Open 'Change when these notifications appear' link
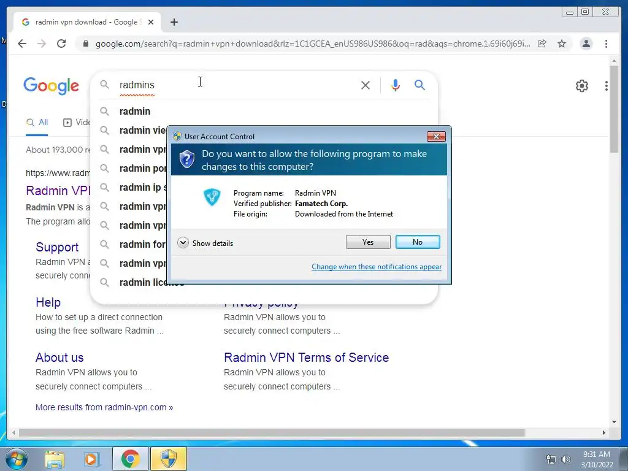The height and width of the screenshot is (471, 628). click(x=377, y=267)
